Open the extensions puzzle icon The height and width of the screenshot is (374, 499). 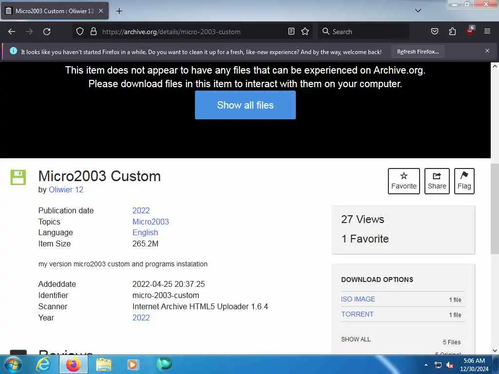(452, 31)
